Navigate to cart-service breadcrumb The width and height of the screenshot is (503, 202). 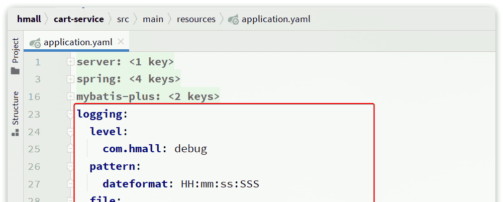pos(79,19)
